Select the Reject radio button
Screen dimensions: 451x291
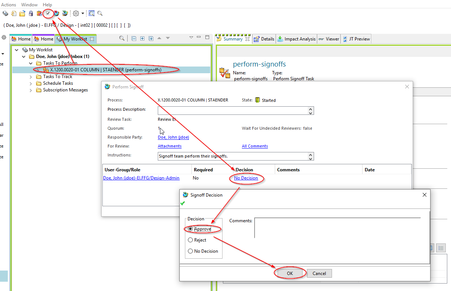(191, 240)
